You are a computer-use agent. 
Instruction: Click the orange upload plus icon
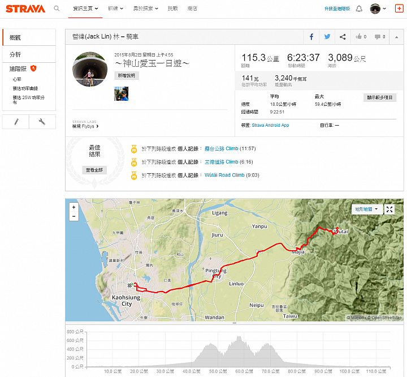(x=399, y=8)
